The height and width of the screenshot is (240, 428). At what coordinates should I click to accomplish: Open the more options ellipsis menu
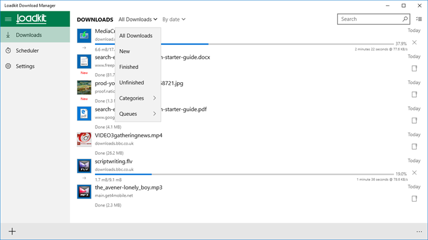(419, 232)
